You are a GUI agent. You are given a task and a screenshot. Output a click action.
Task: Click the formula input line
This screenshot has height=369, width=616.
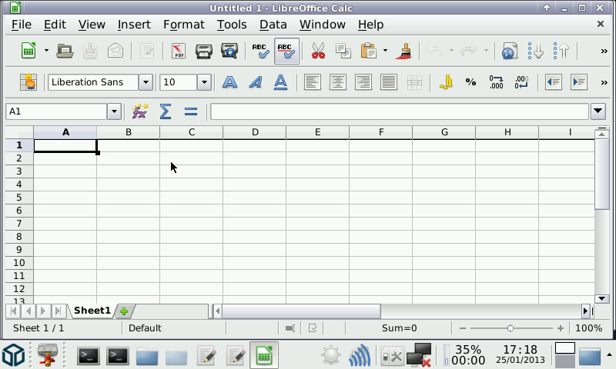tap(399, 111)
